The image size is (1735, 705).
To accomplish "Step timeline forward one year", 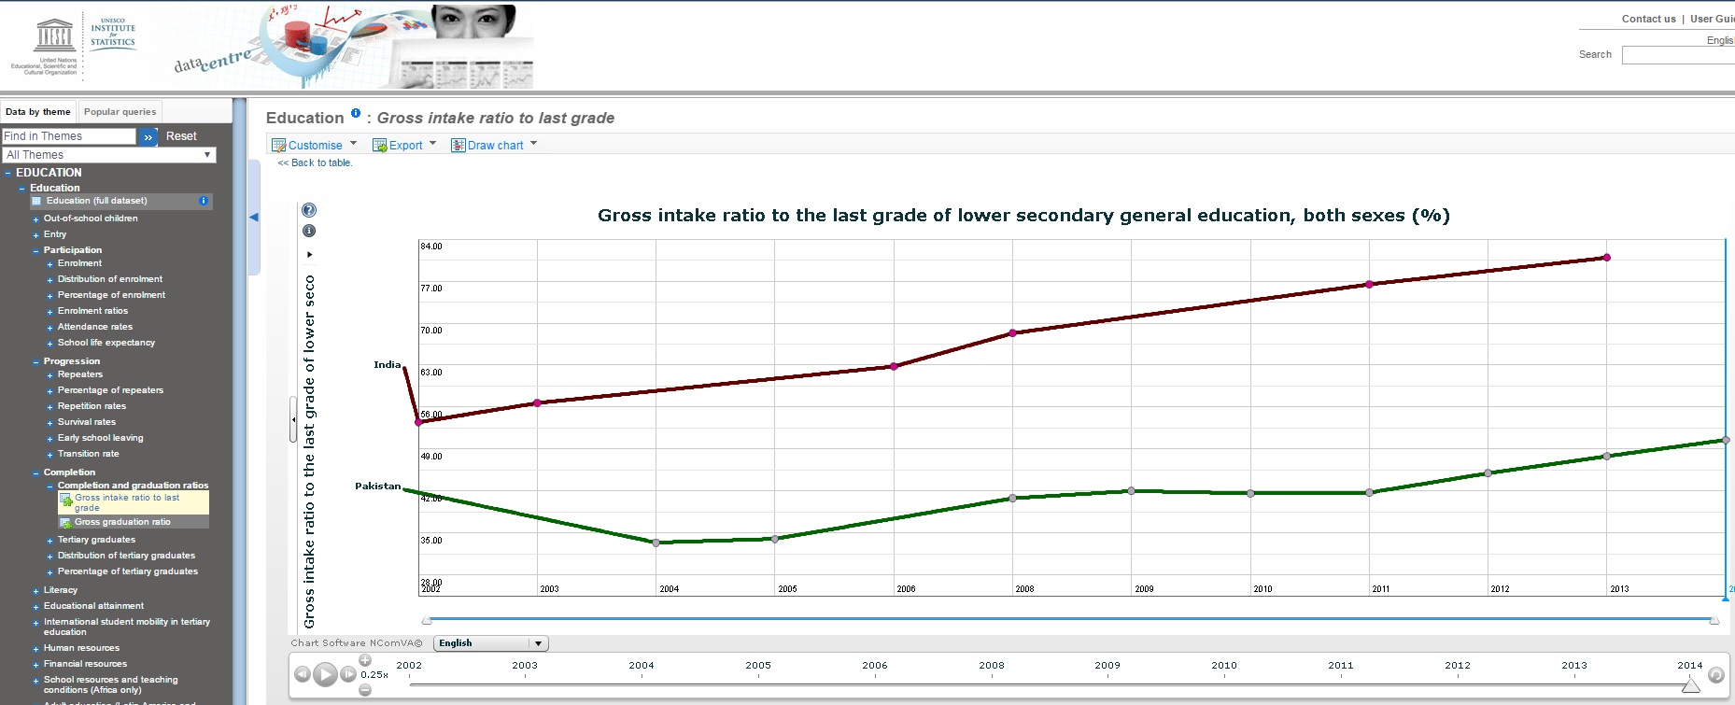I will coord(348,674).
